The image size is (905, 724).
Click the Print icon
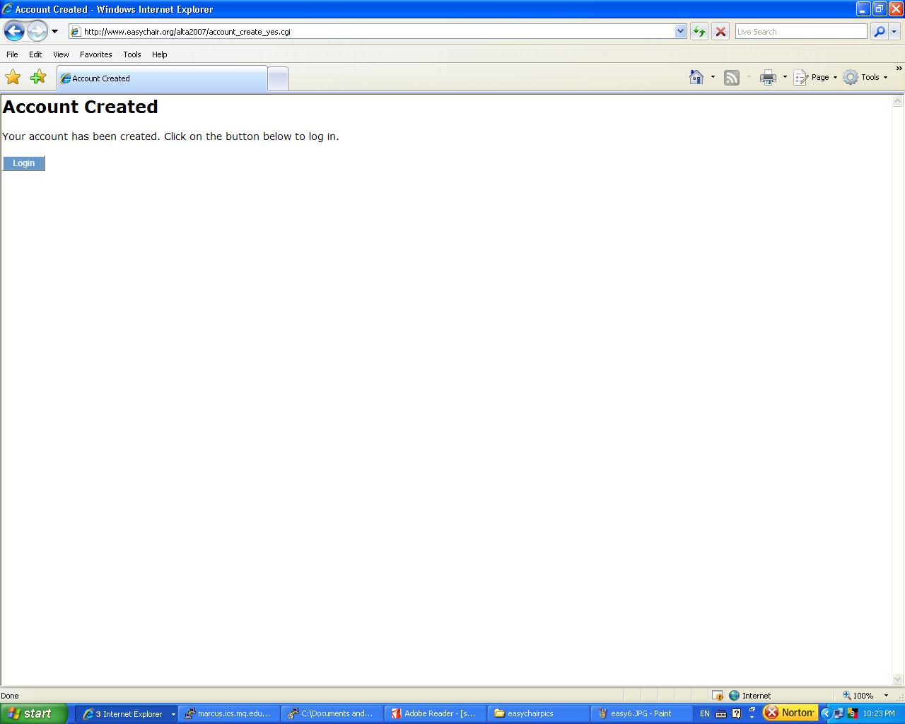pyautogui.click(x=768, y=78)
